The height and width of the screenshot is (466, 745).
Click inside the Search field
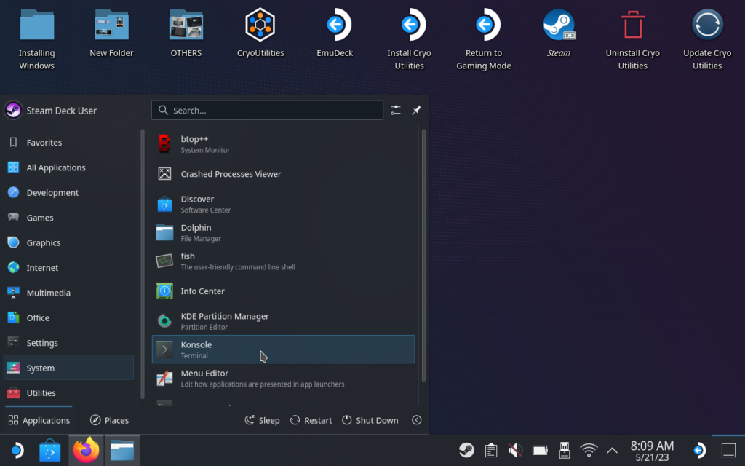click(x=267, y=110)
